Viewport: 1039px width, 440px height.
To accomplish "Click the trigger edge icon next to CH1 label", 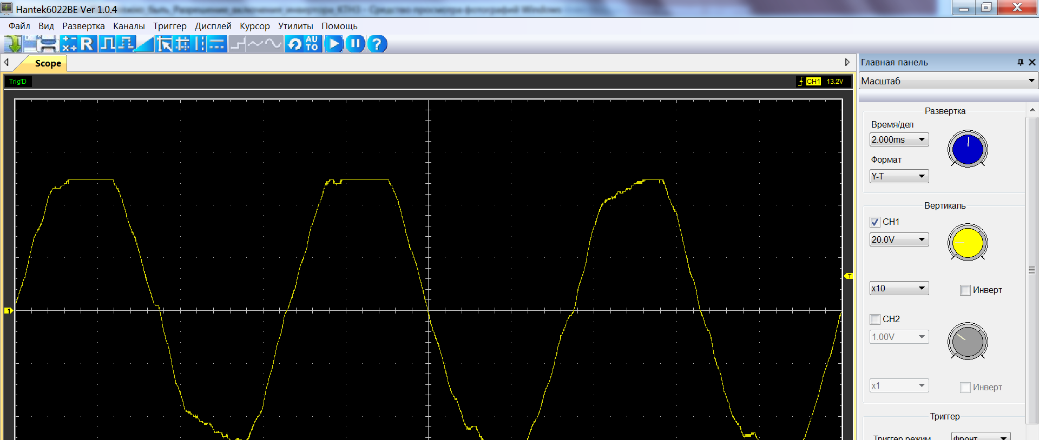I will pyautogui.click(x=801, y=82).
